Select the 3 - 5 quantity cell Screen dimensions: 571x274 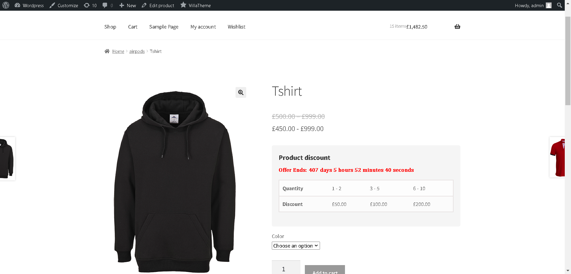coord(374,188)
